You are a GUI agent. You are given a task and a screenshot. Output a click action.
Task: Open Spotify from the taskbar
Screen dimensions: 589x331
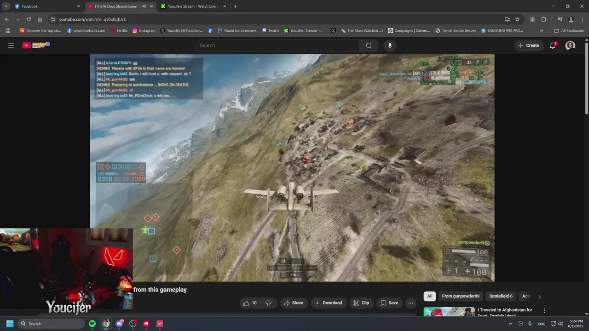[92, 324]
